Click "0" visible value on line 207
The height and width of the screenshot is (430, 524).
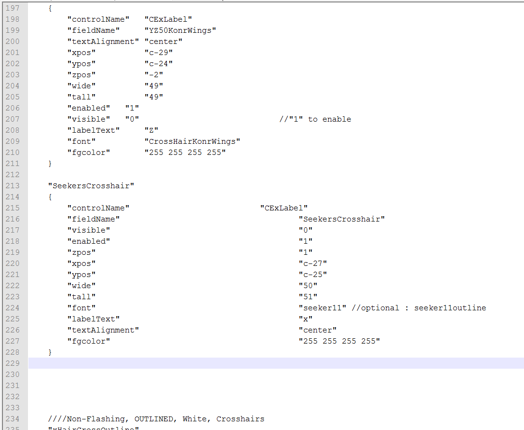132,119
